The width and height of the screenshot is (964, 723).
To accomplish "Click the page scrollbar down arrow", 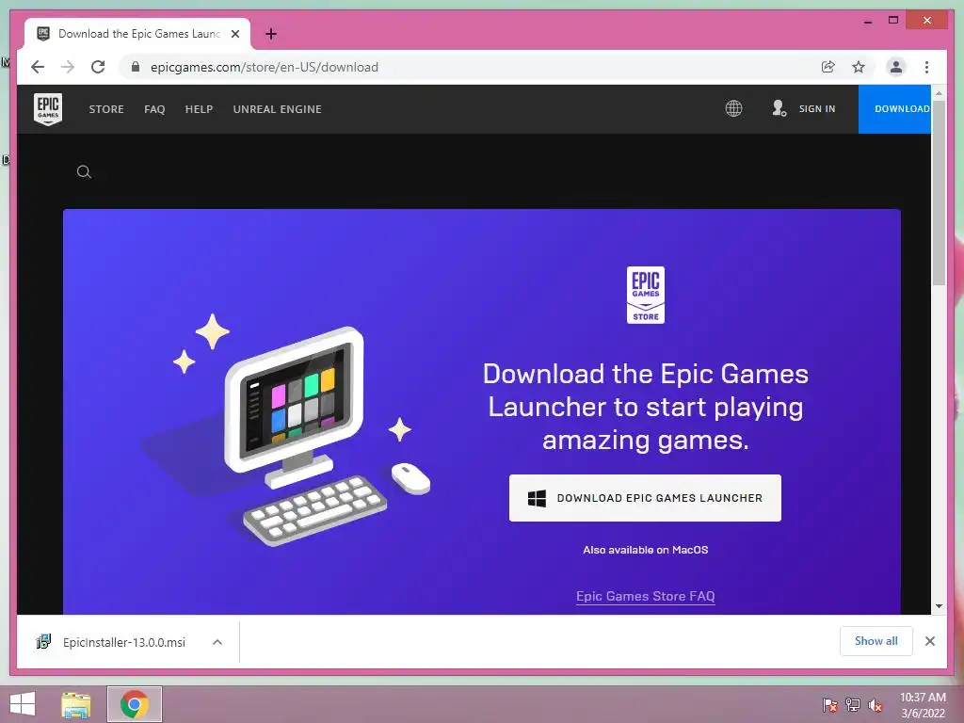I will click(939, 606).
